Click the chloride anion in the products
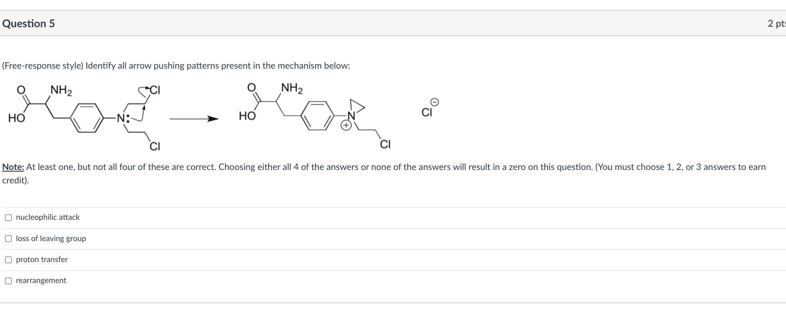786x319 pixels. click(x=430, y=108)
